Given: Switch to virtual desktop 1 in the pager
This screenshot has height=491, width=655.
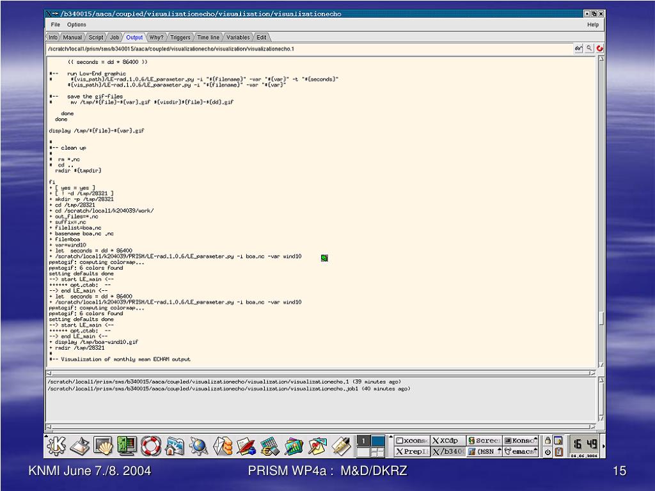Looking at the screenshot, I should 363,441.
